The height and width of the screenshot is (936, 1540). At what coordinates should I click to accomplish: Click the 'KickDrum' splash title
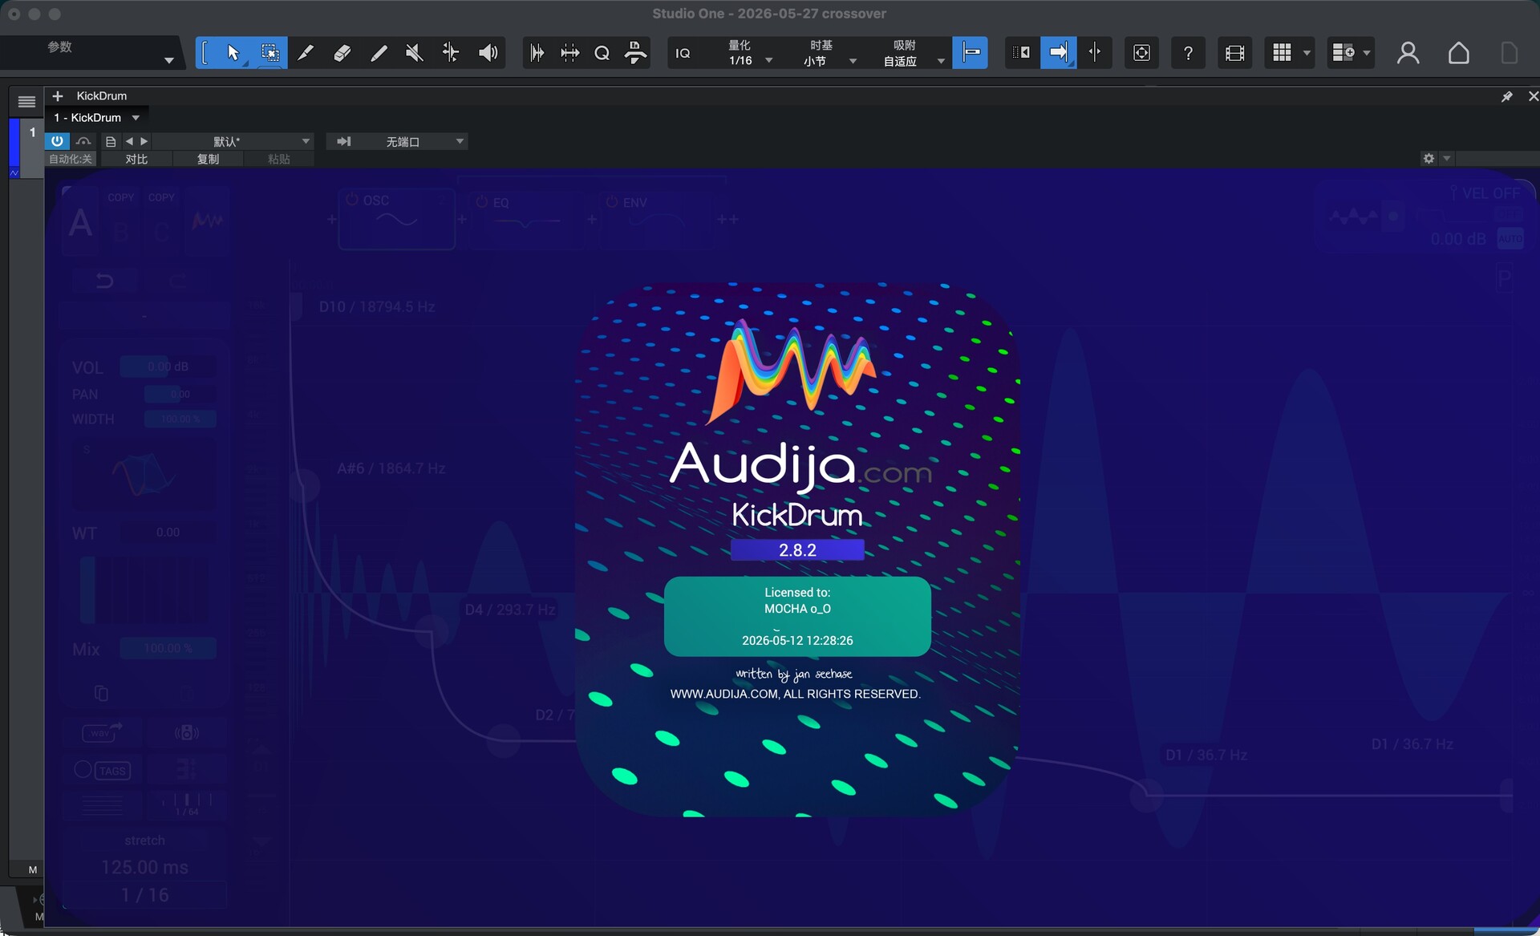[797, 515]
